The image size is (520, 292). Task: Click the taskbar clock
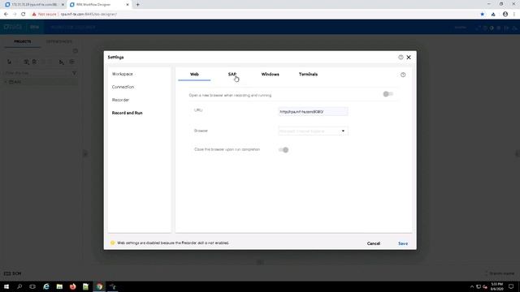coord(496,286)
